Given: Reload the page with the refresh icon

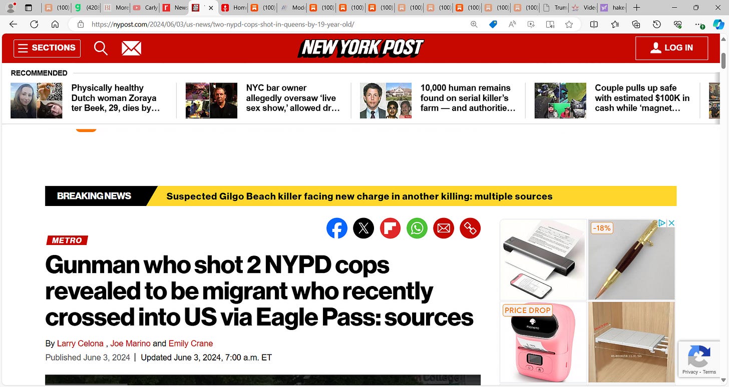Looking at the screenshot, I should pos(34,24).
